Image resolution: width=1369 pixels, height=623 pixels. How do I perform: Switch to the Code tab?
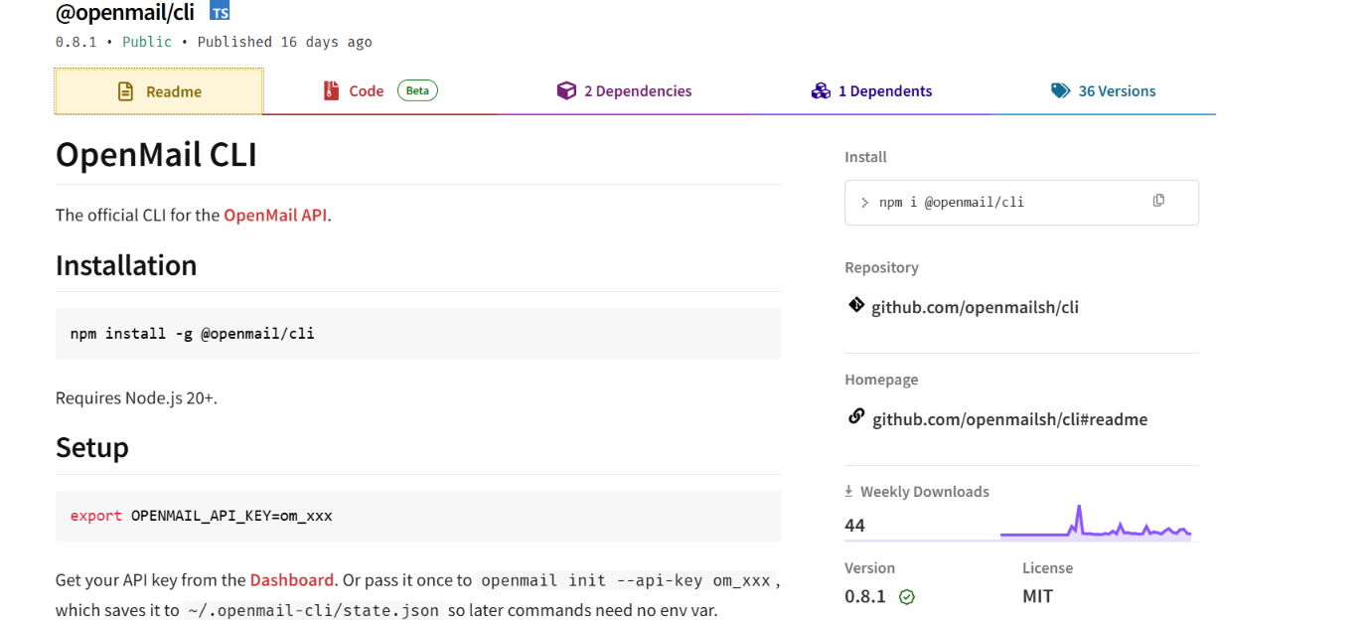click(380, 90)
